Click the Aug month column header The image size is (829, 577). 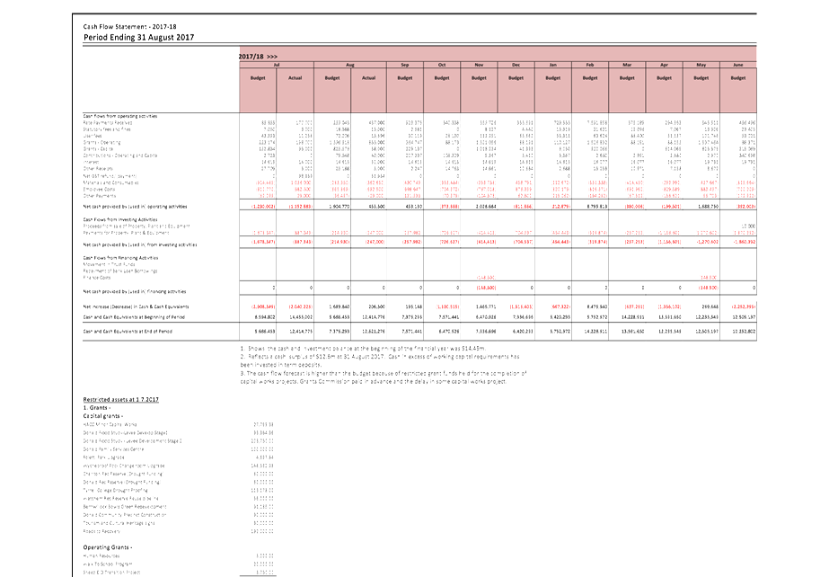tap(350, 66)
